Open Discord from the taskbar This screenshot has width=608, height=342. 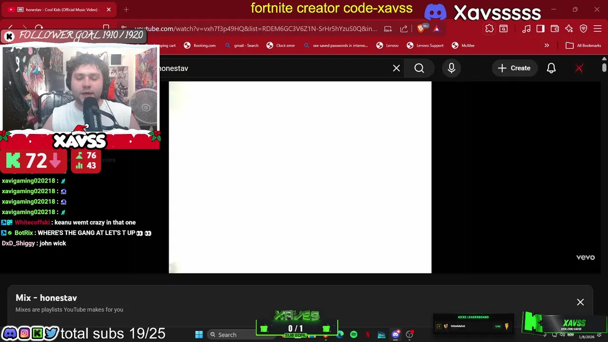click(x=395, y=335)
